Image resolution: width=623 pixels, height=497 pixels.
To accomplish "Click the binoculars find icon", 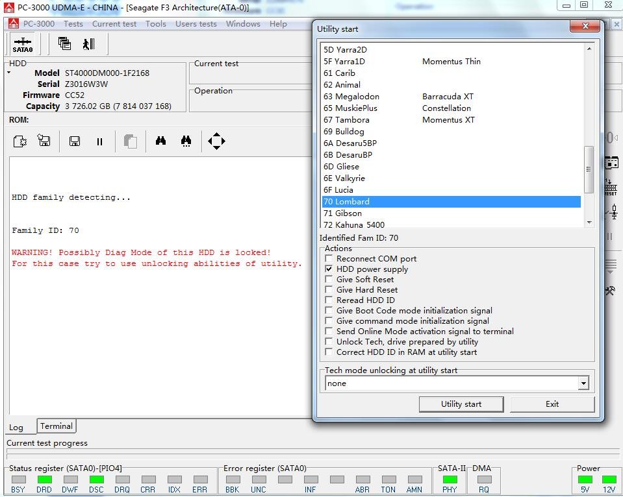I will (x=160, y=141).
